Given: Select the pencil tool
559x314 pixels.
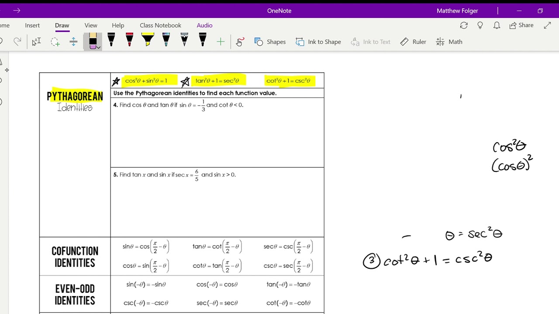Looking at the screenshot, I should pos(184,40).
